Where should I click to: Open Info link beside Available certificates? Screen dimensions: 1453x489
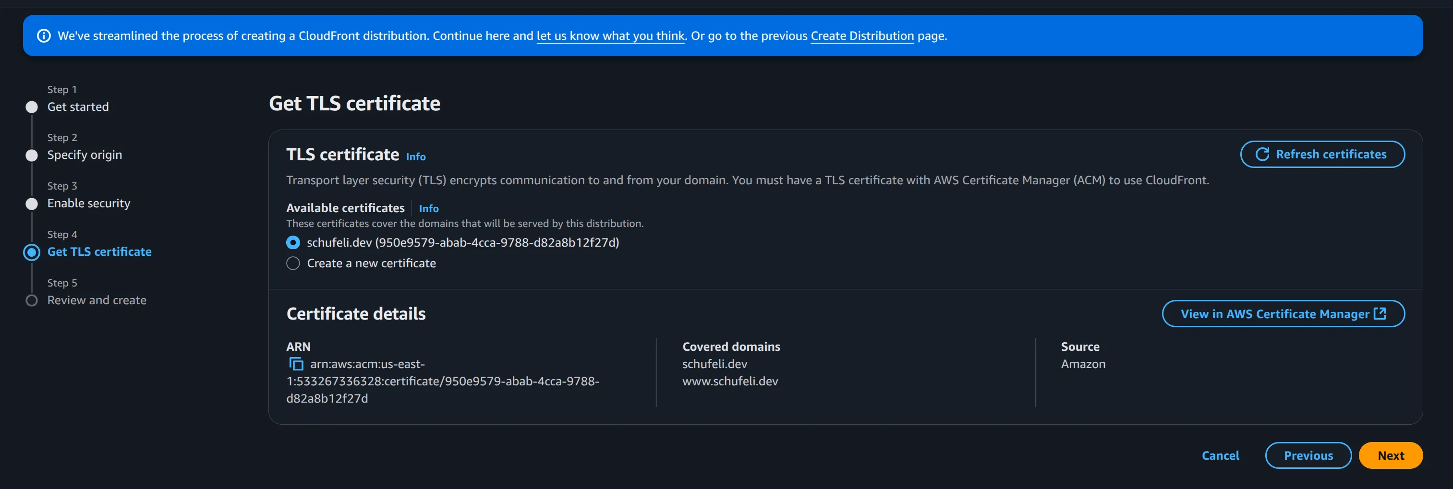click(x=429, y=209)
